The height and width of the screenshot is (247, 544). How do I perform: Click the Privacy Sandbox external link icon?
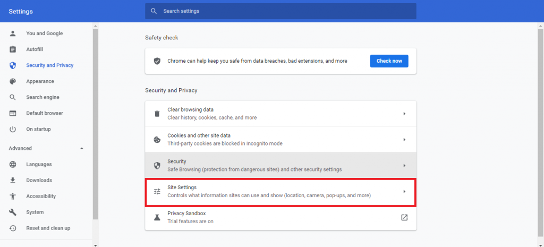coord(404,217)
